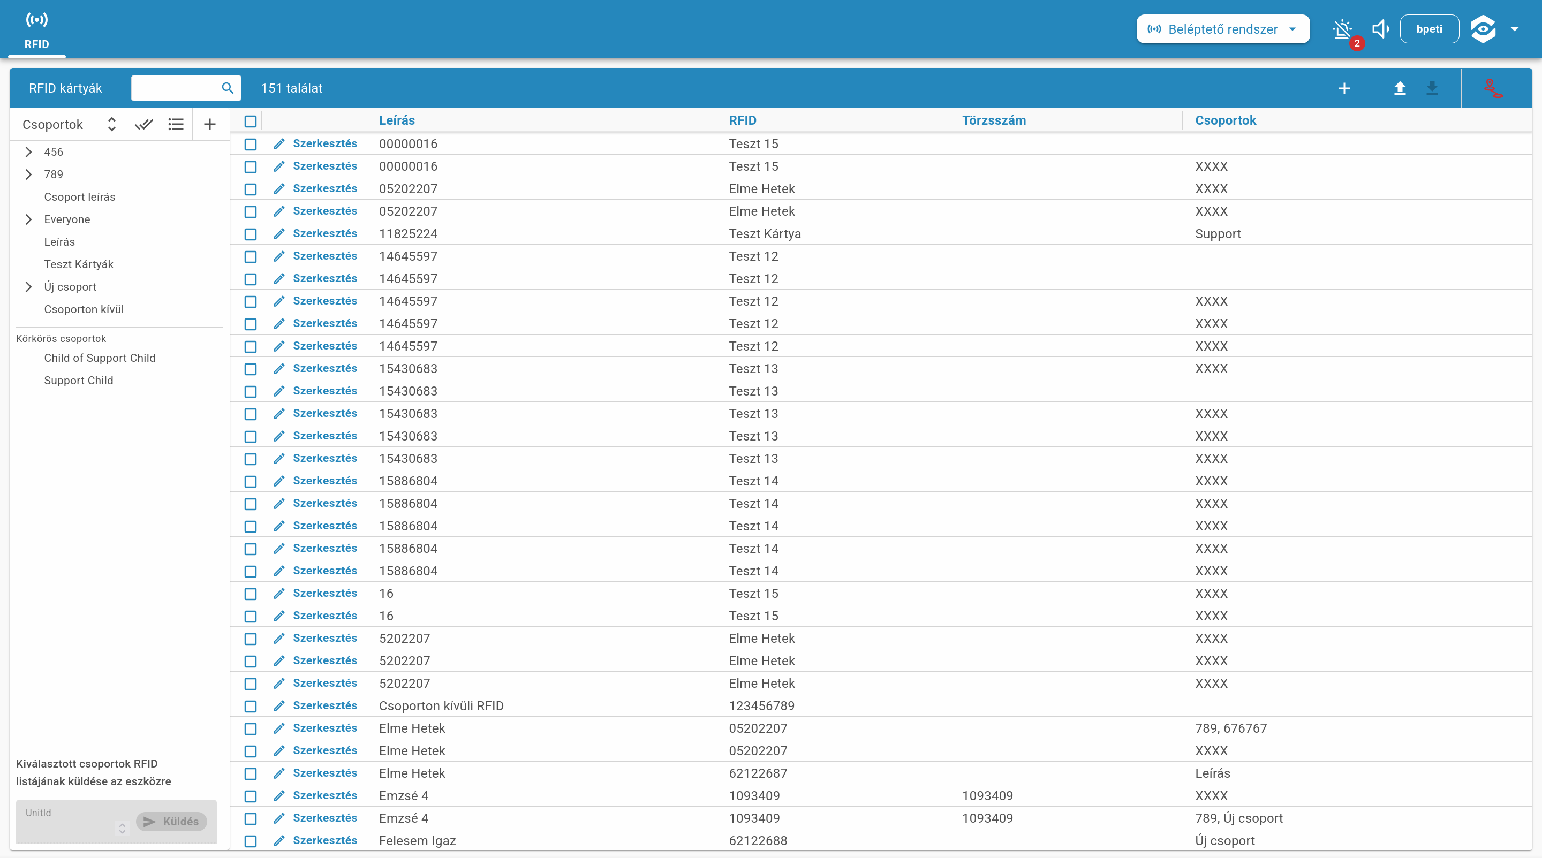
Task: Select the Csoporton kívül group
Action: coord(84,309)
